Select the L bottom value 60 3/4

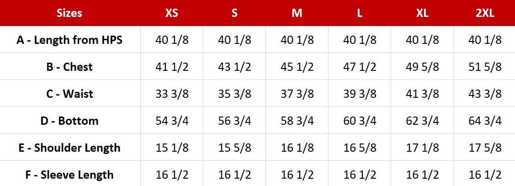click(x=360, y=121)
